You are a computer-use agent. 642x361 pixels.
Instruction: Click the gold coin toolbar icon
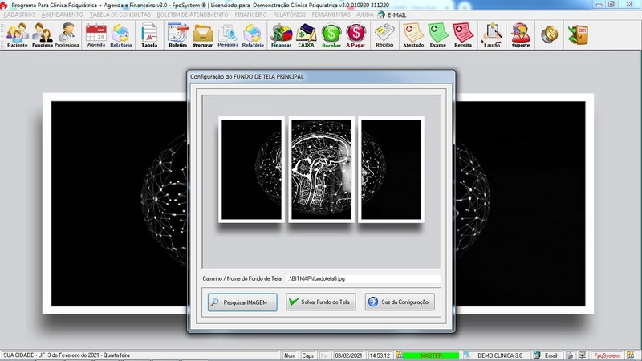[x=550, y=34]
